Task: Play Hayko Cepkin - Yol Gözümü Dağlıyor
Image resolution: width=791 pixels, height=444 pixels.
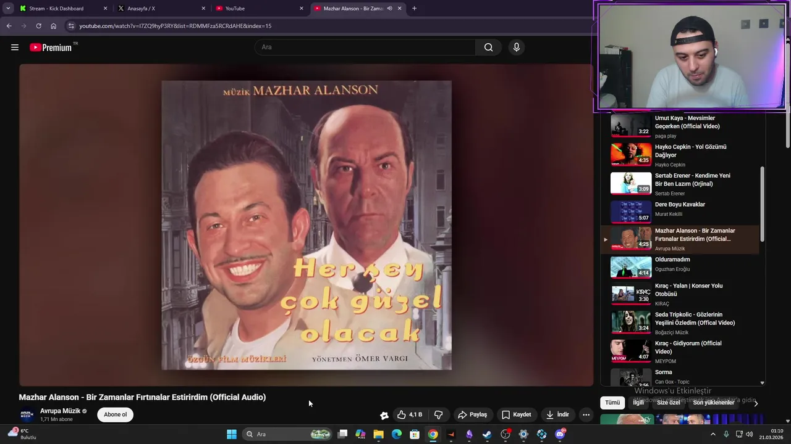Action: 680,155
